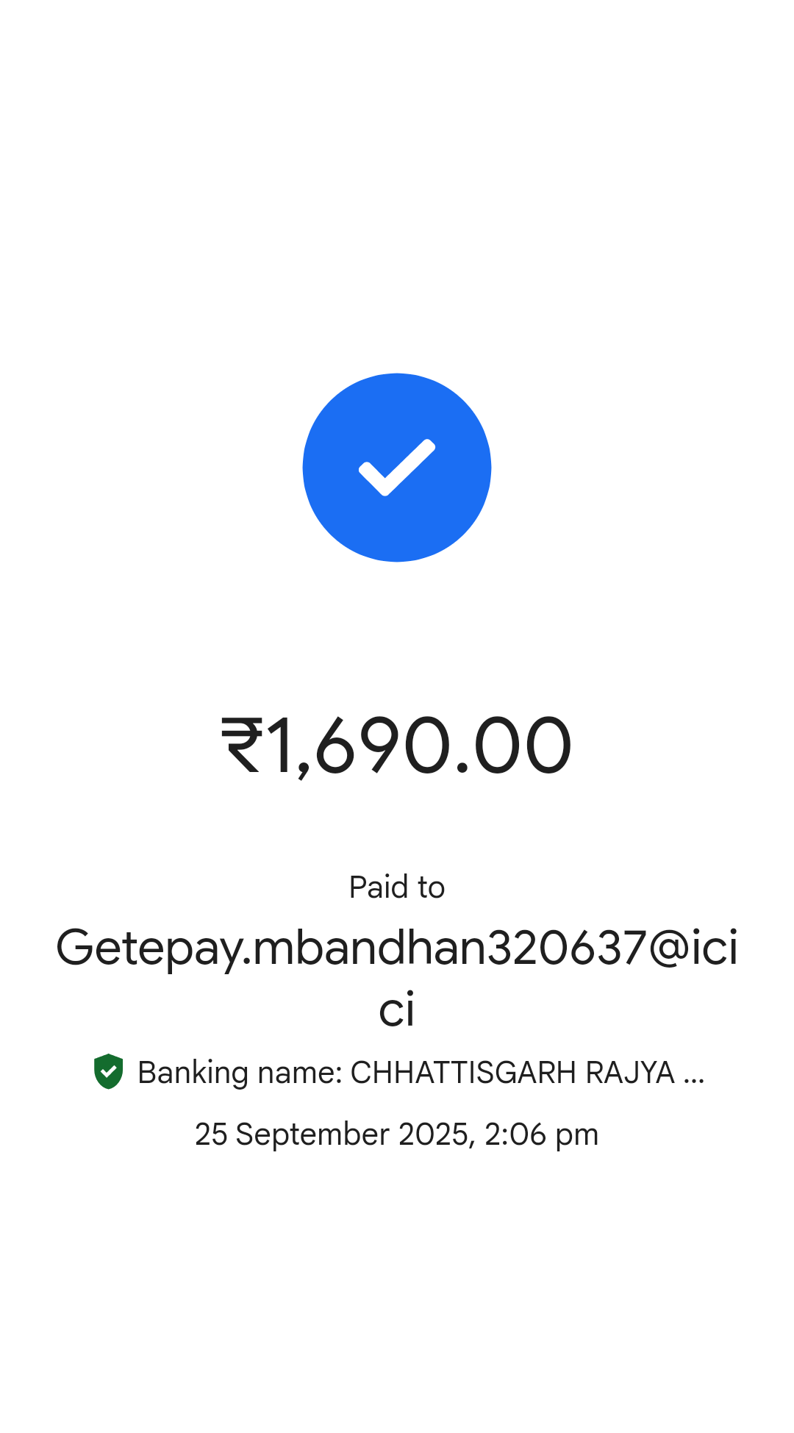Image resolution: width=794 pixels, height=1433 pixels.
Task: Select the CHHATTISGARH RAJYA banking name
Action: [512, 1073]
